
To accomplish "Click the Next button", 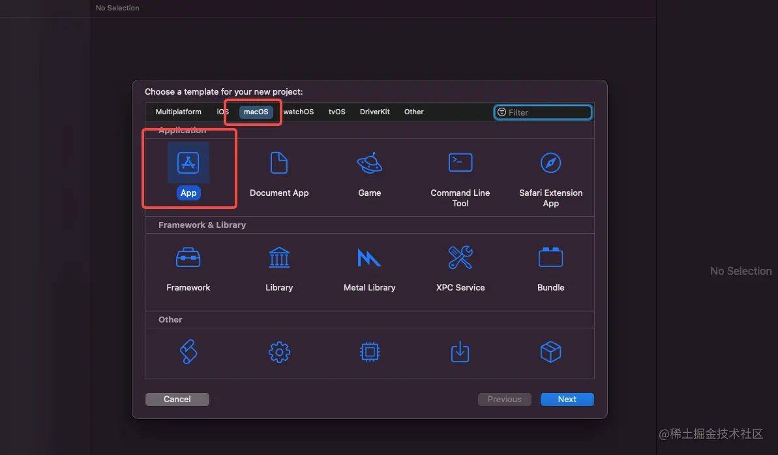I will tap(567, 400).
